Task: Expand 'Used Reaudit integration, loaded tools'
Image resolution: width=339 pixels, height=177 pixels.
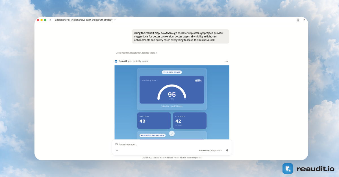Action: (136, 53)
